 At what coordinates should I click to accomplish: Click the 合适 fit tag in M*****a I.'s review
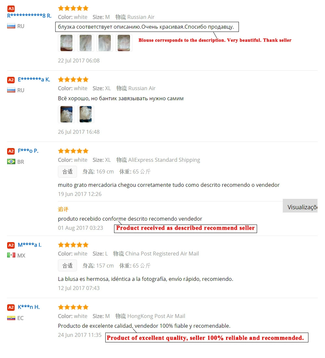(68, 266)
